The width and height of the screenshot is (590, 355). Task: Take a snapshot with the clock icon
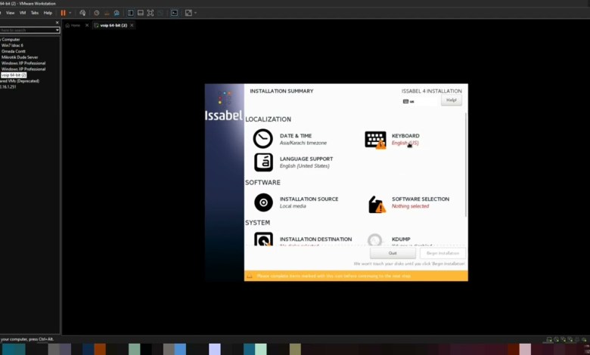97,13
